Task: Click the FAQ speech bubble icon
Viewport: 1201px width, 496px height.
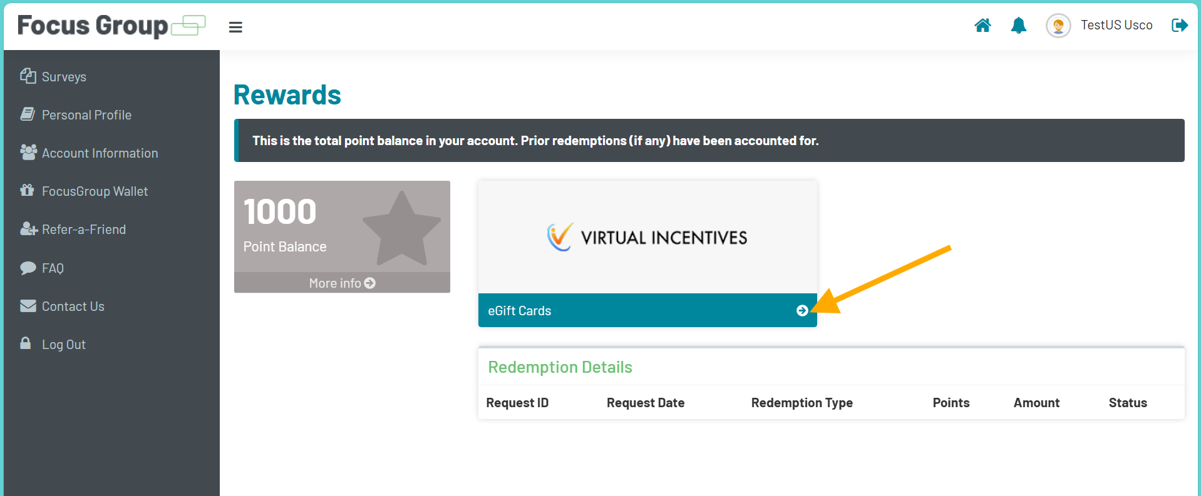Action: tap(28, 268)
